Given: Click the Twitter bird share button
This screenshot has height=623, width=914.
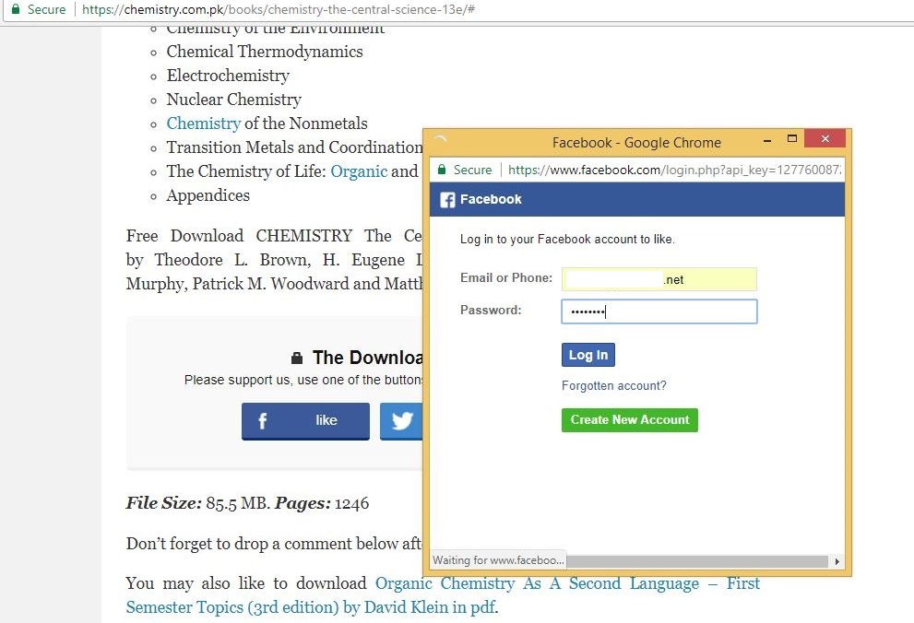Looking at the screenshot, I should point(402,421).
